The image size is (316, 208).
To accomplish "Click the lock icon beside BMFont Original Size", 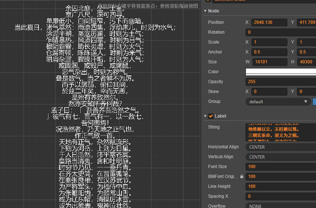I will (241, 177).
